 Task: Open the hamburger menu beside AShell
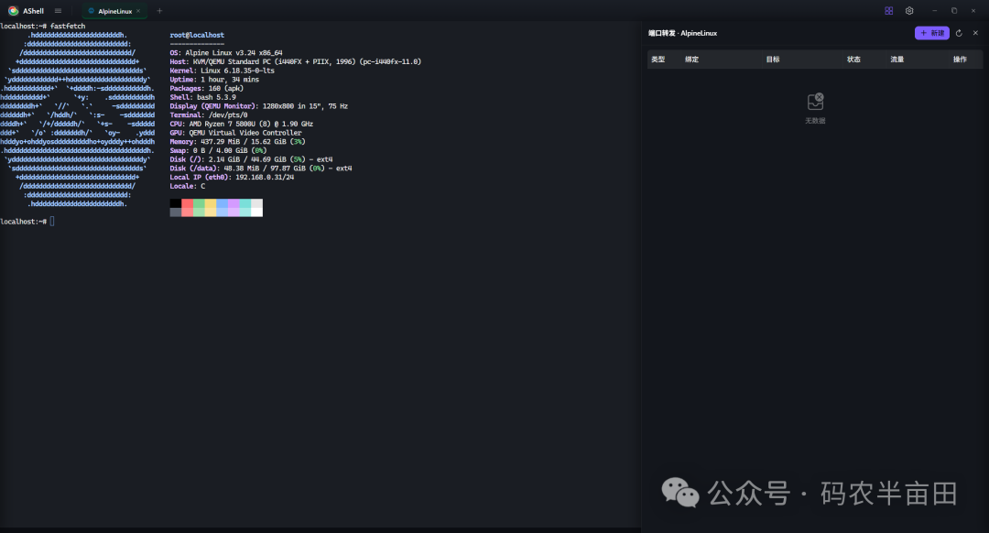tap(58, 11)
